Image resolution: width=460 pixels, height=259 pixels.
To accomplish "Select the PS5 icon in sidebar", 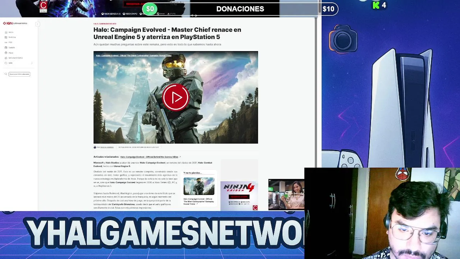I will click(x=6, y=42).
